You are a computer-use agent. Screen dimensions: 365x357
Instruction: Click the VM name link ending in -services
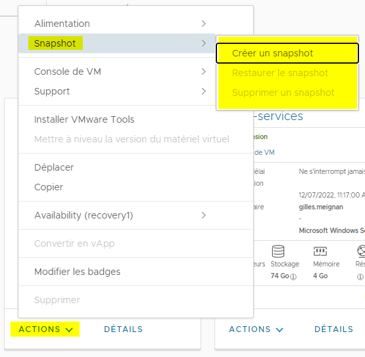pyautogui.click(x=278, y=116)
